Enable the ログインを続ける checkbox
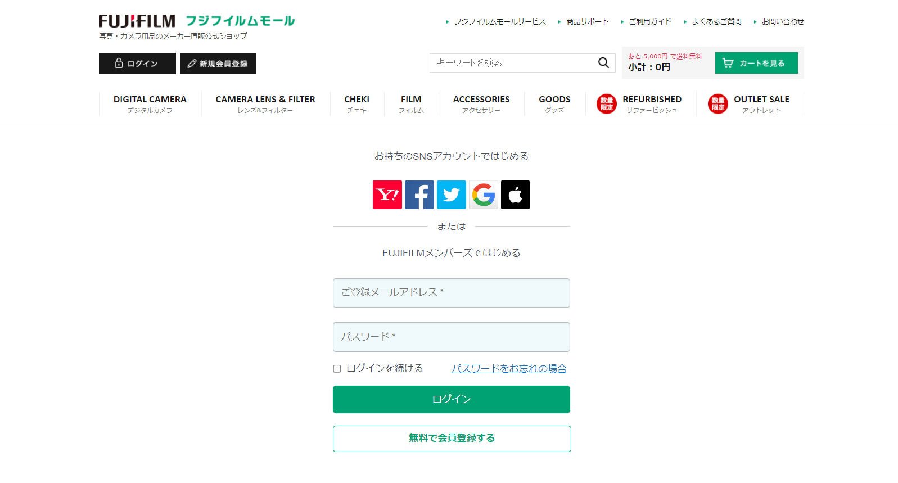Image resolution: width=898 pixels, height=483 pixels. pos(337,369)
